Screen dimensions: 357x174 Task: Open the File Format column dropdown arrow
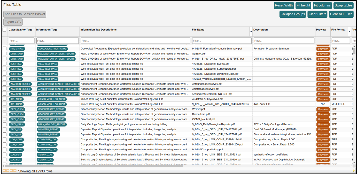[x=350, y=32]
